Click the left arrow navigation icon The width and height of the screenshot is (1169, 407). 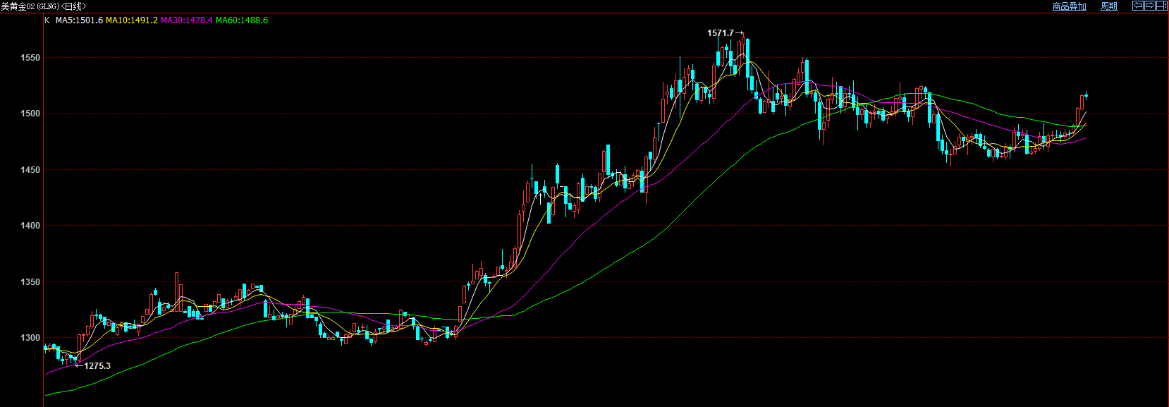[1137, 6]
